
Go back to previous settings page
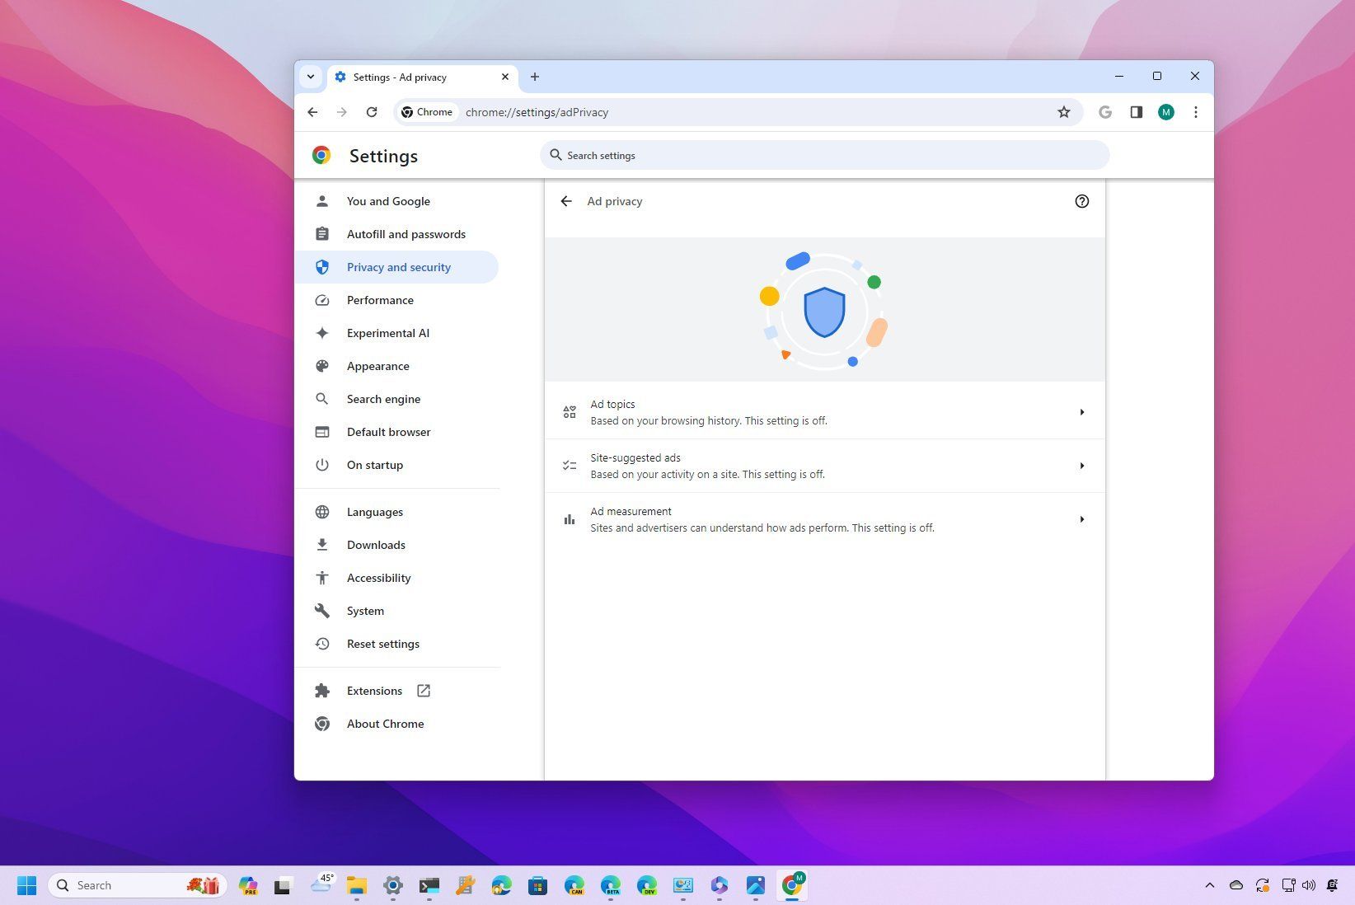[566, 201]
